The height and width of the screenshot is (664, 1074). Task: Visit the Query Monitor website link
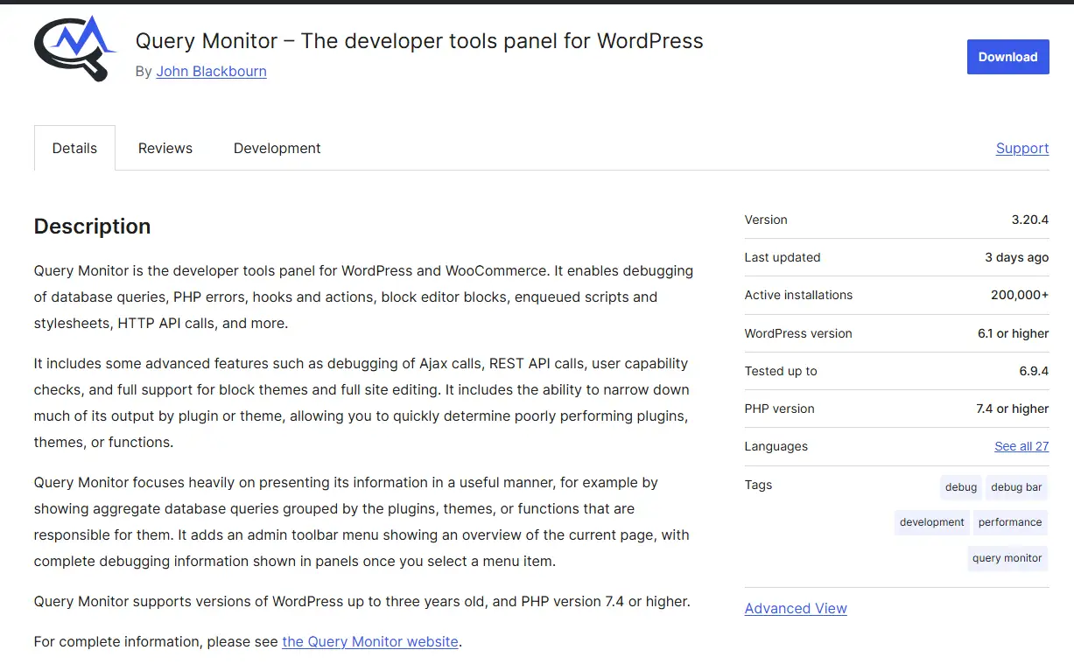pyautogui.click(x=370, y=641)
